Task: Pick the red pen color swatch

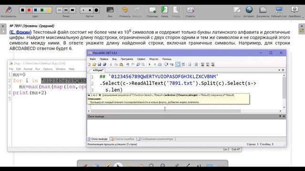Action: pos(29,10)
